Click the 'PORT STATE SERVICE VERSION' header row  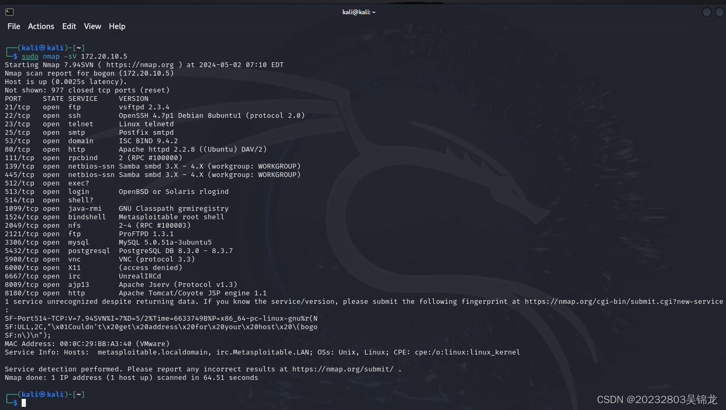77,99
